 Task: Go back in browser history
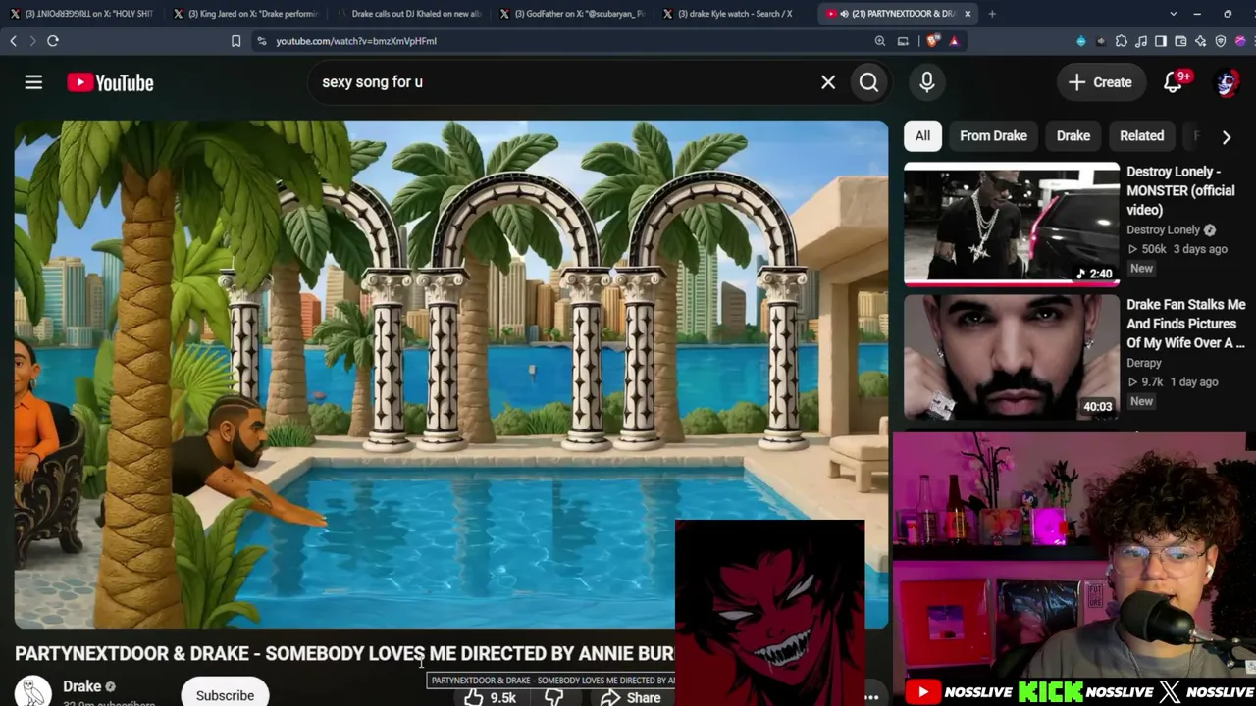pyautogui.click(x=14, y=41)
